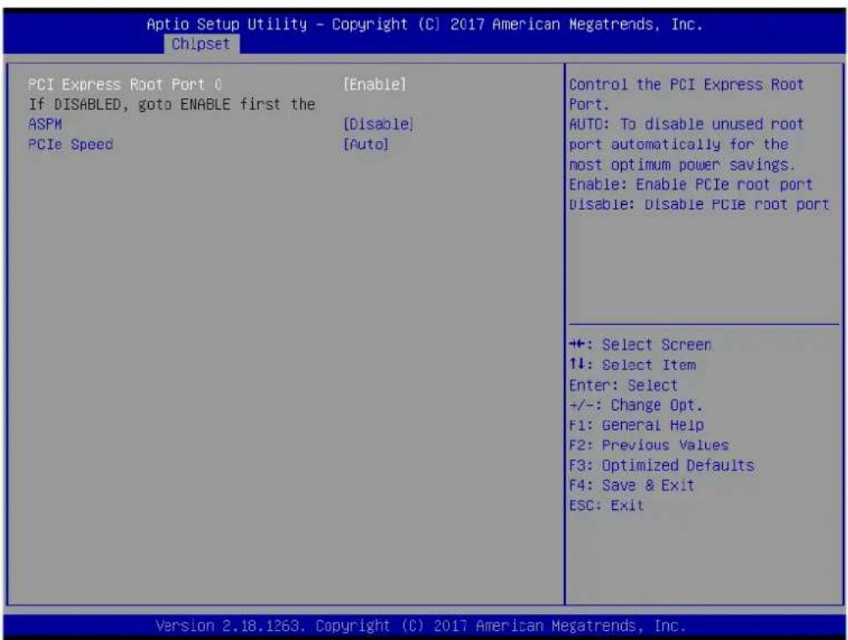Select the PCIe Speed option label
Screen dimensions: 848x640
[x=71, y=144]
